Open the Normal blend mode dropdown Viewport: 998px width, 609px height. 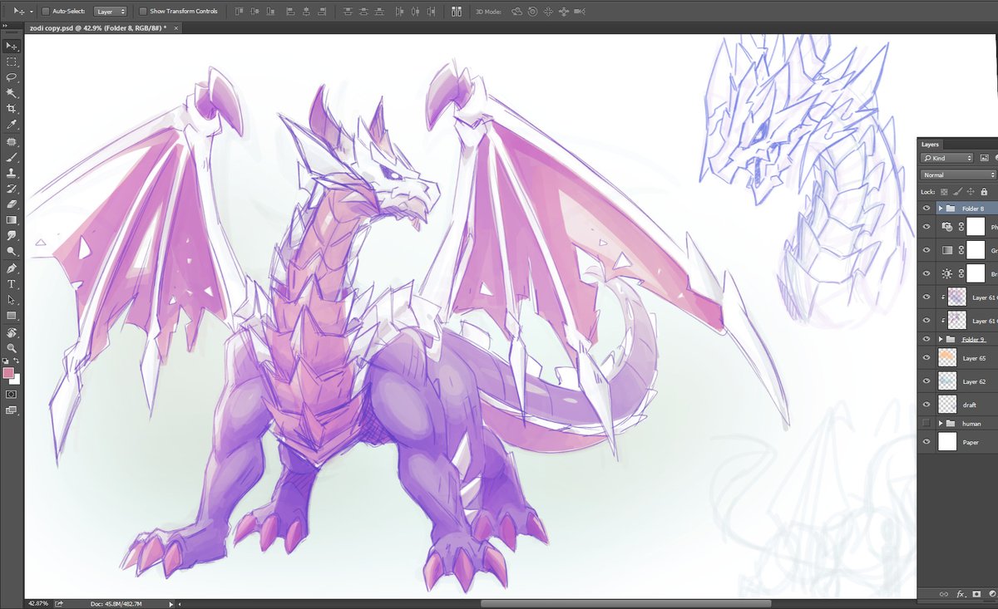[x=959, y=175]
